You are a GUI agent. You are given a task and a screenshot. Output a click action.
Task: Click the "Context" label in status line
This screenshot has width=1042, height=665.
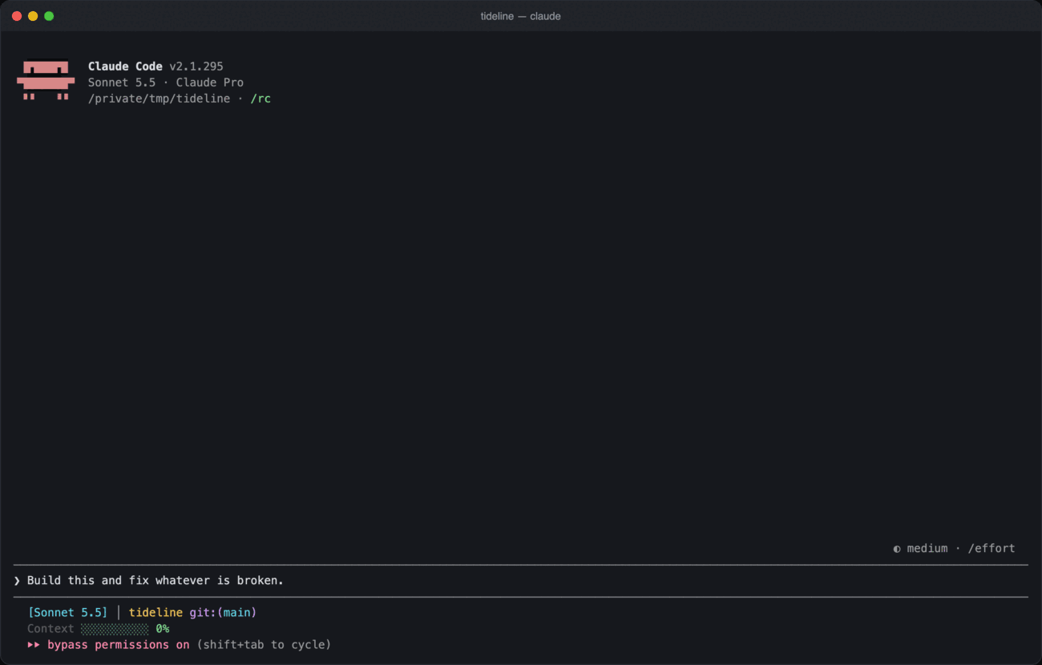tap(50, 629)
